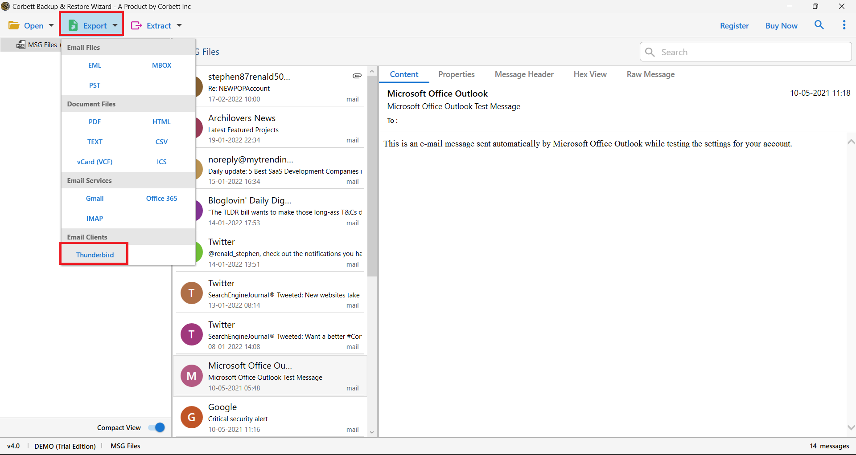The height and width of the screenshot is (455, 856).
Task: Switch to the Message Header tab
Action: [x=524, y=74]
